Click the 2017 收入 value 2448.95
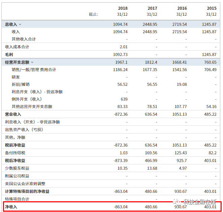223x212 pixels. tap(150, 32)
